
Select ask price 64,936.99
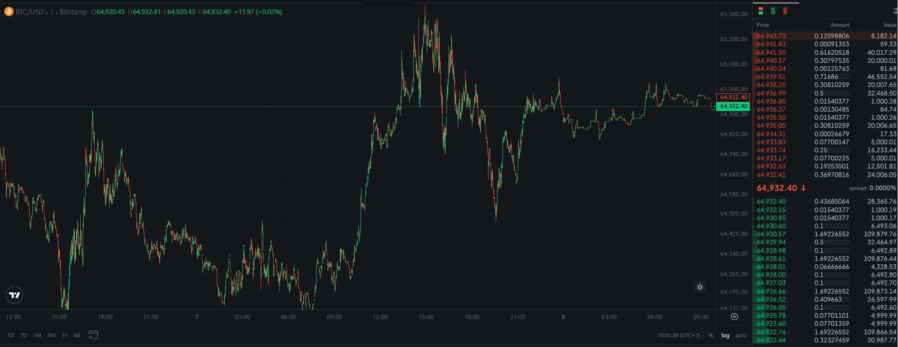771,93
